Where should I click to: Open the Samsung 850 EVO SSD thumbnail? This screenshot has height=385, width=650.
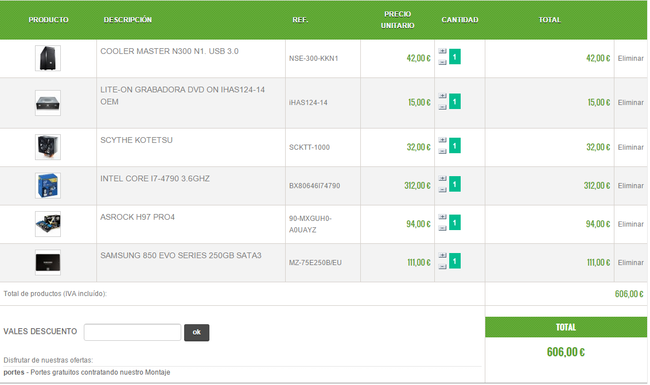(48, 263)
